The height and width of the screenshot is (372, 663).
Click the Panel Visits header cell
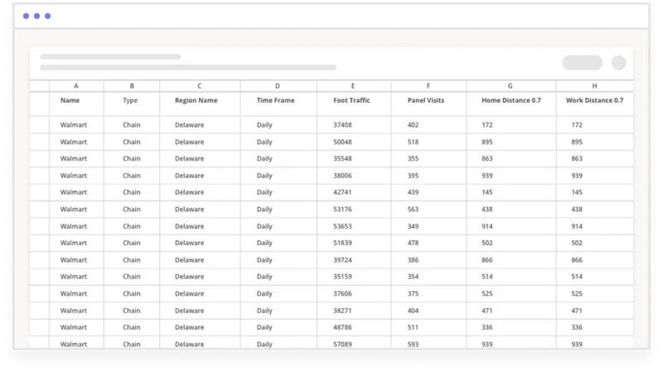pos(428,104)
